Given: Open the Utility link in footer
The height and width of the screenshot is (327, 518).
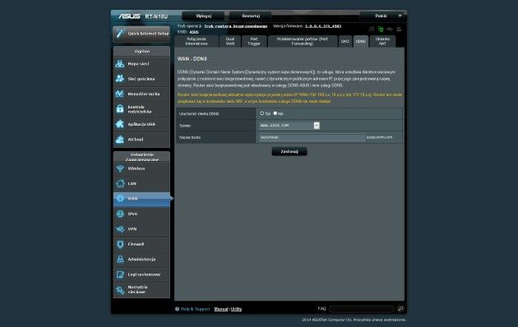Looking at the screenshot, I should tap(236, 309).
